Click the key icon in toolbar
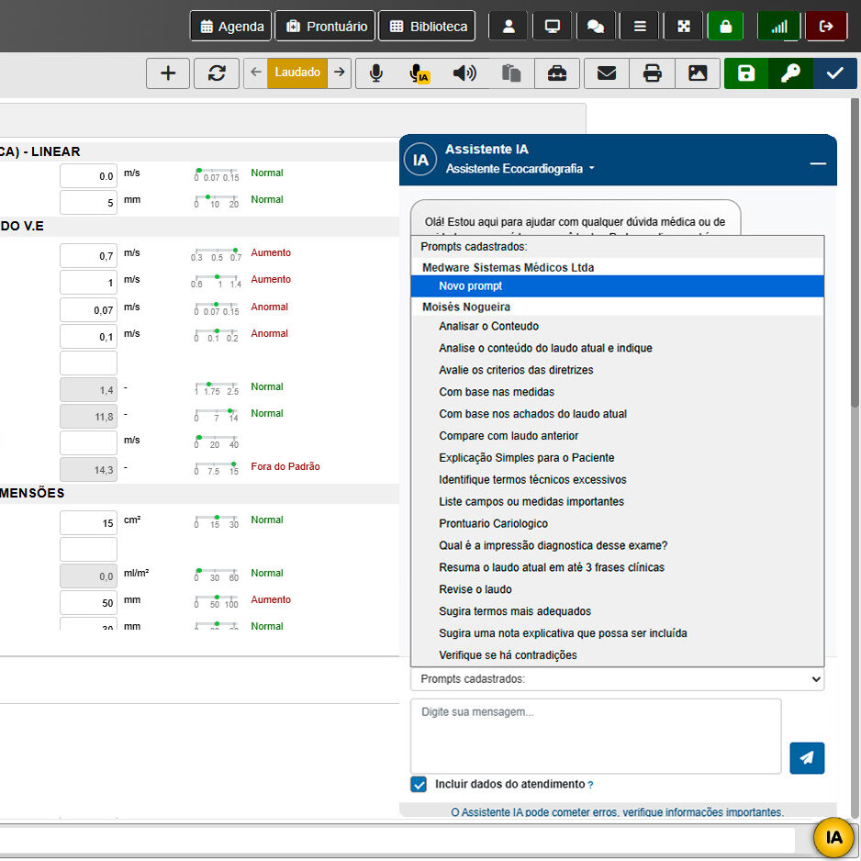The width and height of the screenshot is (861, 861). click(x=790, y=73)
